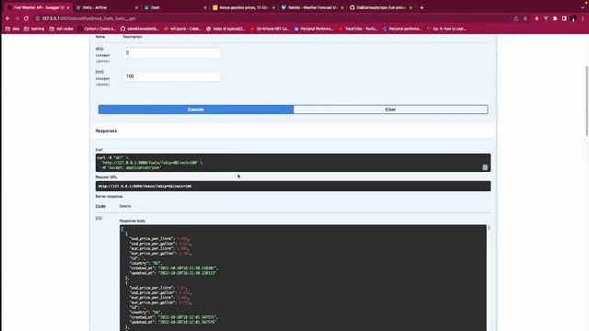
Task: Go back using the browser back arrow
Action: pos(8,18)
